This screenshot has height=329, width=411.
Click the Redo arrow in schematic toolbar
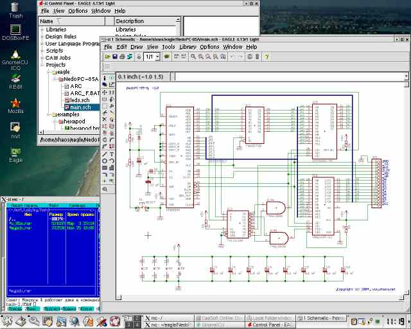(x=240, y=57)
